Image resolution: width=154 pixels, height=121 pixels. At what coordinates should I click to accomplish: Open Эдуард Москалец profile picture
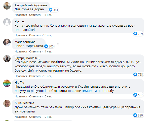(x=7, y=58)
